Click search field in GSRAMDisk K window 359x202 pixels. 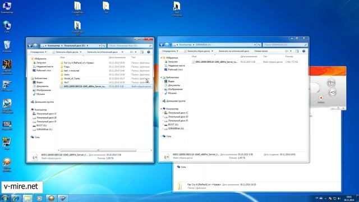[285, 45]
